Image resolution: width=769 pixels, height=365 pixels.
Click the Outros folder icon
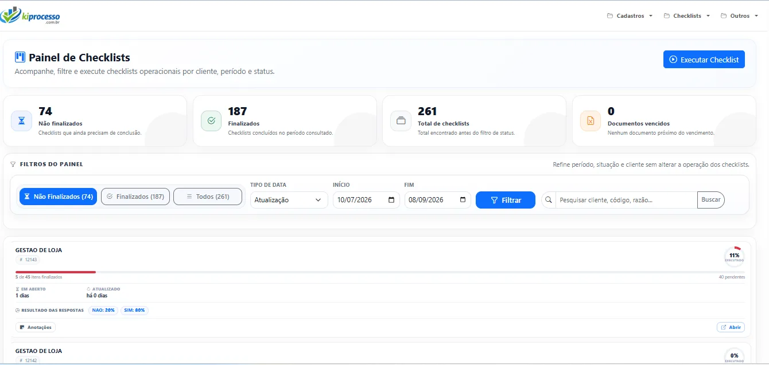724,16
